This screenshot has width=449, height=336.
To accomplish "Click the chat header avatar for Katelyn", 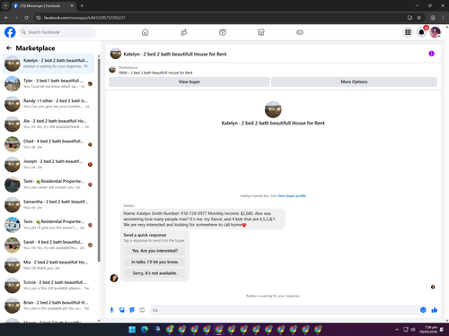I will click(116, 54).
